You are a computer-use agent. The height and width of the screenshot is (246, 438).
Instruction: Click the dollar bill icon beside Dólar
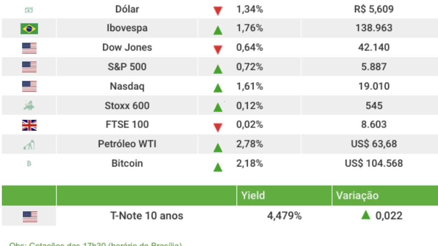(29, 10)
